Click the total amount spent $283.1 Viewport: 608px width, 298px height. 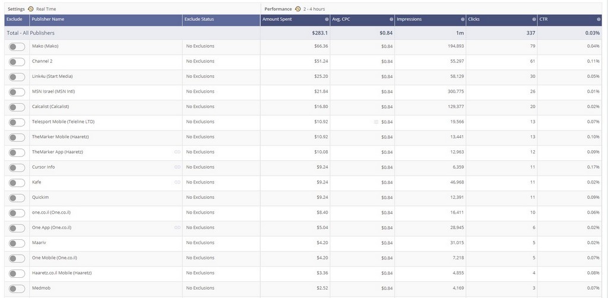pyautogui.click(x=320, y=33)
